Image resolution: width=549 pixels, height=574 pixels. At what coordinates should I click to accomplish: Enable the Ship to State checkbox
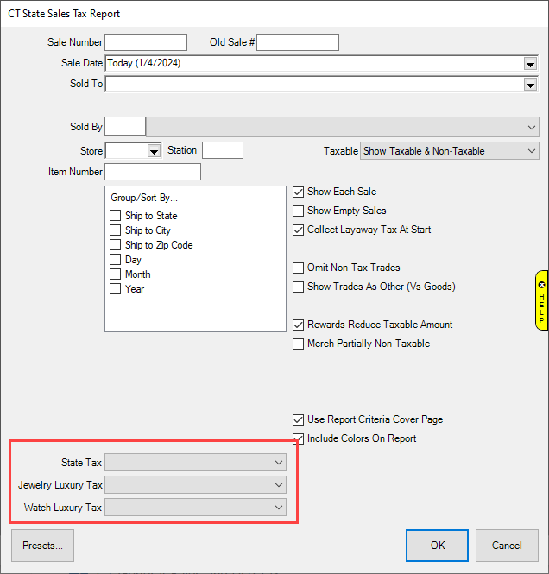pos(116,216)
